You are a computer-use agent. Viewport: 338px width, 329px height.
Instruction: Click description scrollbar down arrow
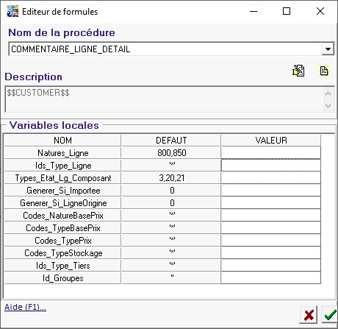[x=328, y=106]
